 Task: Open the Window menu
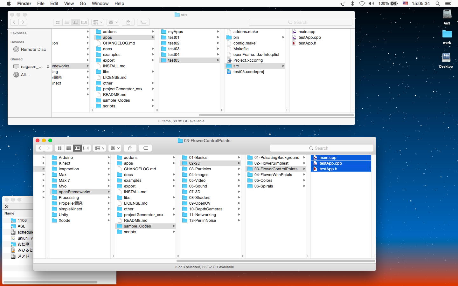[x=100, y=3]
